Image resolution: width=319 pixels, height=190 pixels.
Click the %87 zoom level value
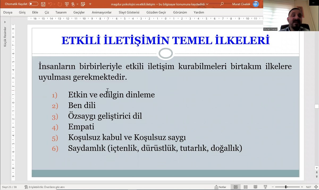[x=308, y=187]
